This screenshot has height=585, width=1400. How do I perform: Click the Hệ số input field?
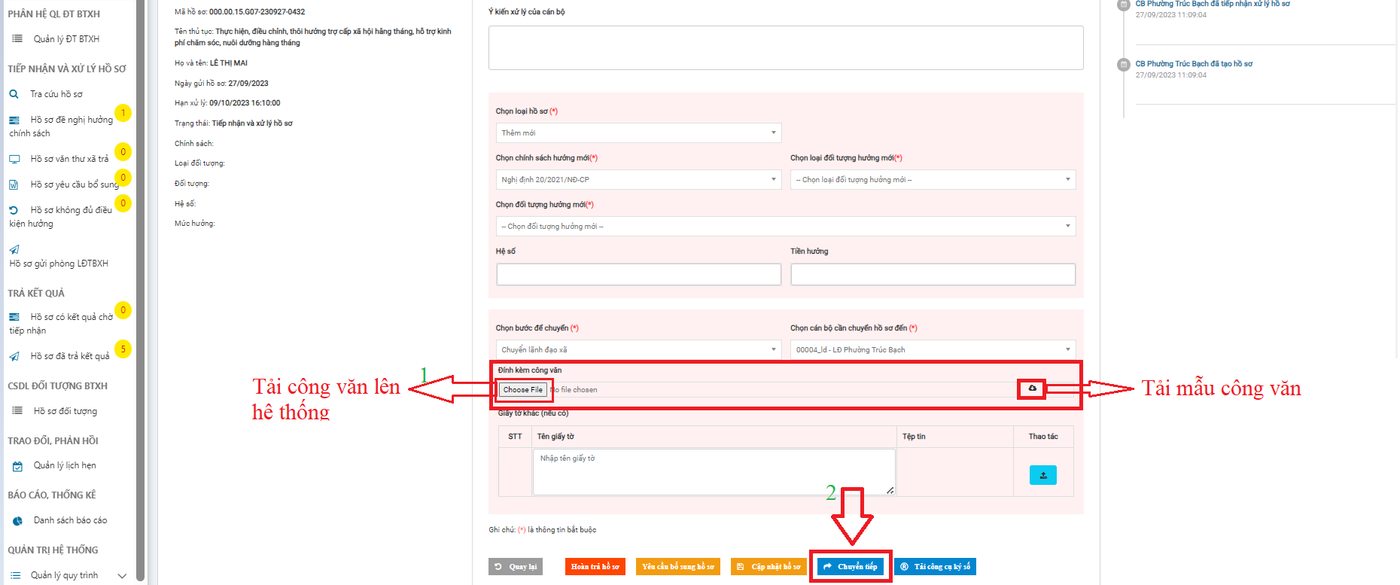tap(638, 275)
